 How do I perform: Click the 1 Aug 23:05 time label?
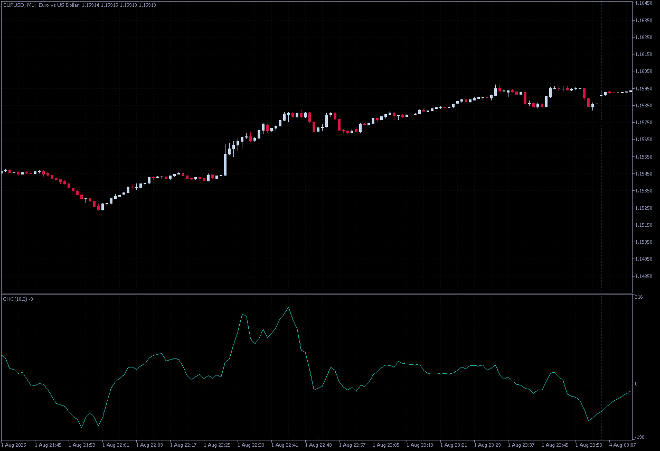pos(386,445)
